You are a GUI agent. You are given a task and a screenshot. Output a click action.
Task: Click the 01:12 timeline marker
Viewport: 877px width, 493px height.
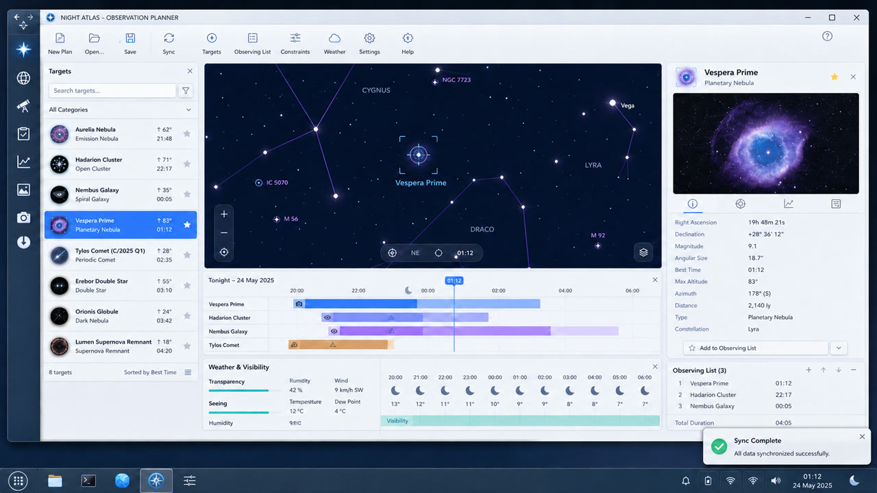[454, 281]
